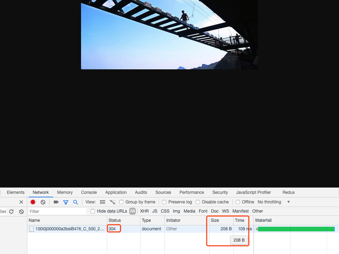Screen dimensions: 339x254
Task: Switch to the Redux tab
Action: (x=289, y=192)
